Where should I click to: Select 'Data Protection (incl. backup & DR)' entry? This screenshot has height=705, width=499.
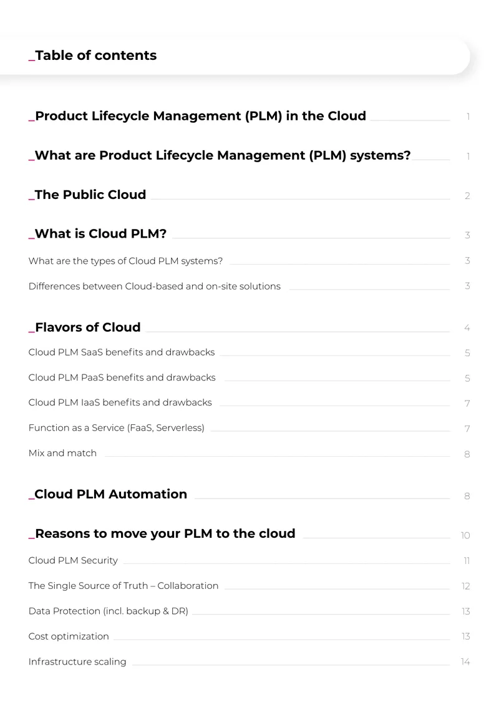coord(109,611)
